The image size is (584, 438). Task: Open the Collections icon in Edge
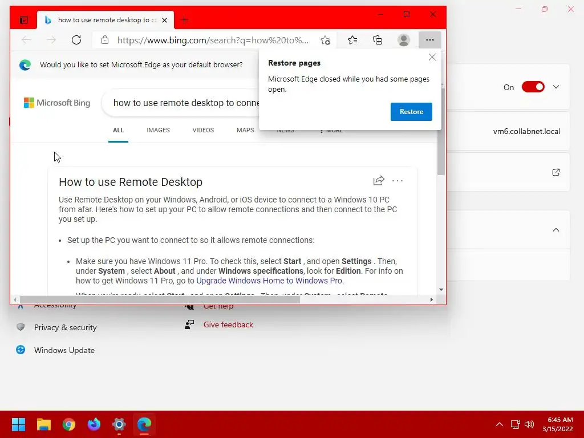378,40
